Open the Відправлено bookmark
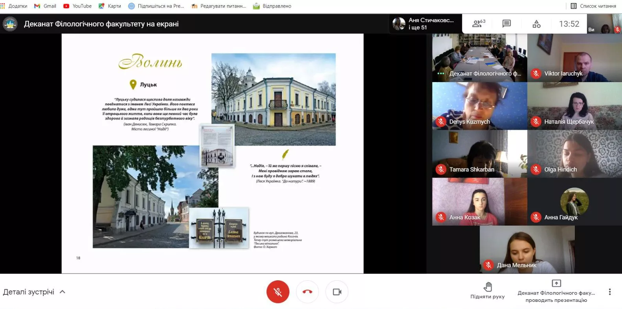This screenshot has height=309, width=622. pyautogui.click(x=272, y=6)
